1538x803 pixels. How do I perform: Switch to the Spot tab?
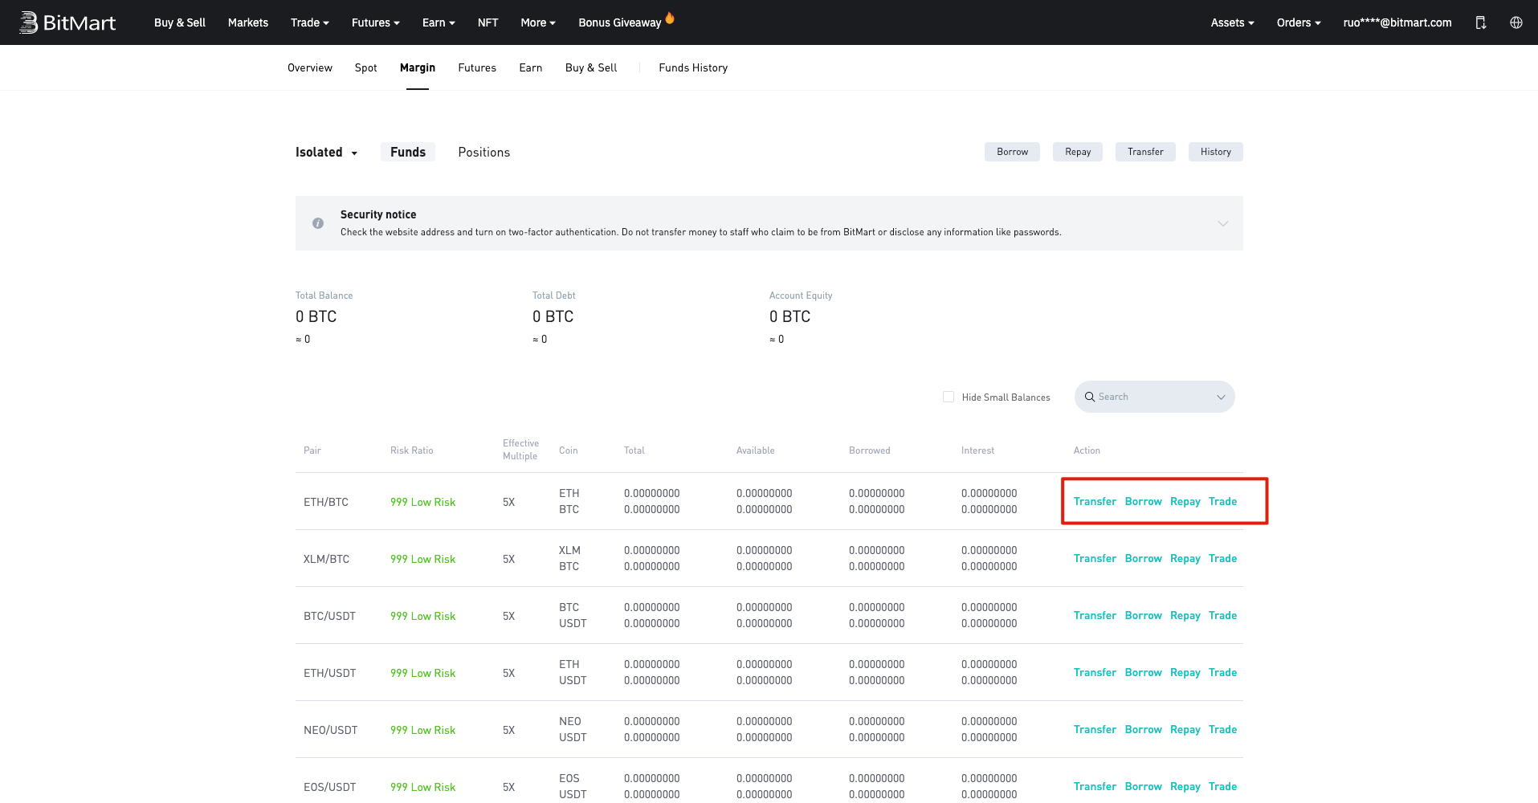(x=365, y=67)
